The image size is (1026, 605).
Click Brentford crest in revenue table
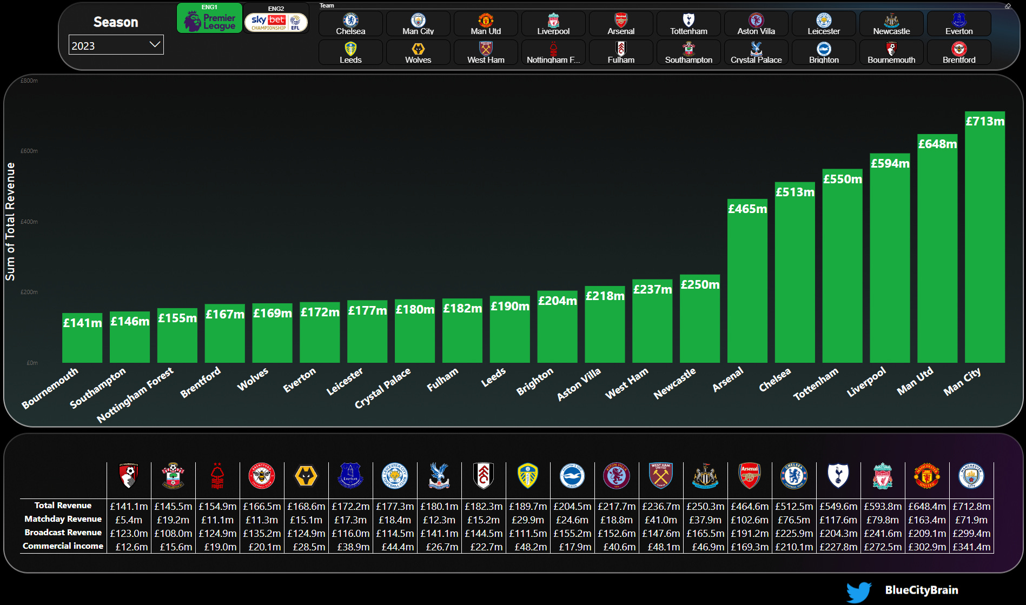[x=262, y=476]
